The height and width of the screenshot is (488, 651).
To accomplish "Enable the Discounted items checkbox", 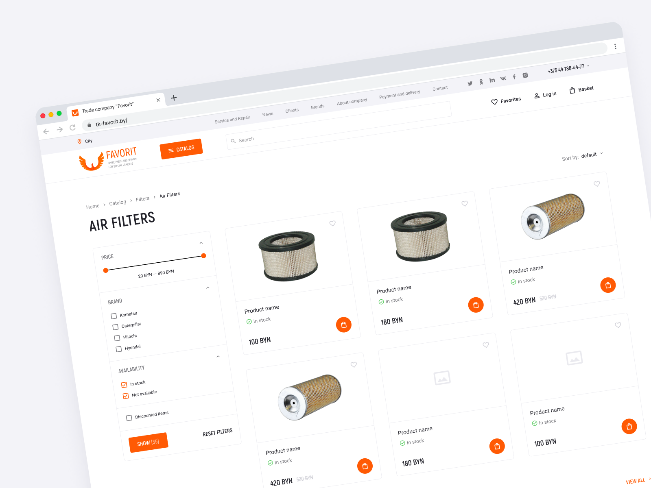I will (129, 418).
